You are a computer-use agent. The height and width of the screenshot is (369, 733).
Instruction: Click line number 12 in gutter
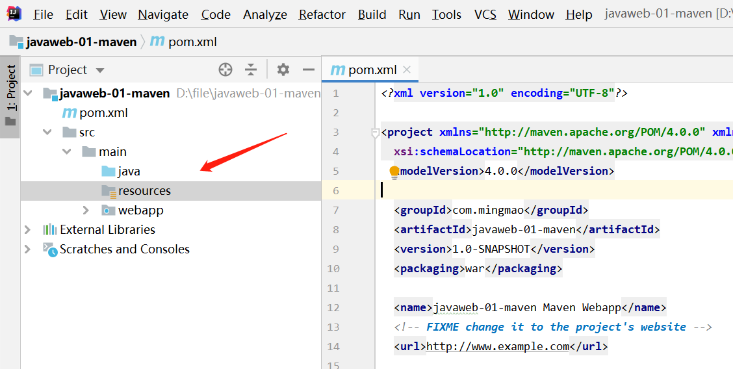point(333,308)
